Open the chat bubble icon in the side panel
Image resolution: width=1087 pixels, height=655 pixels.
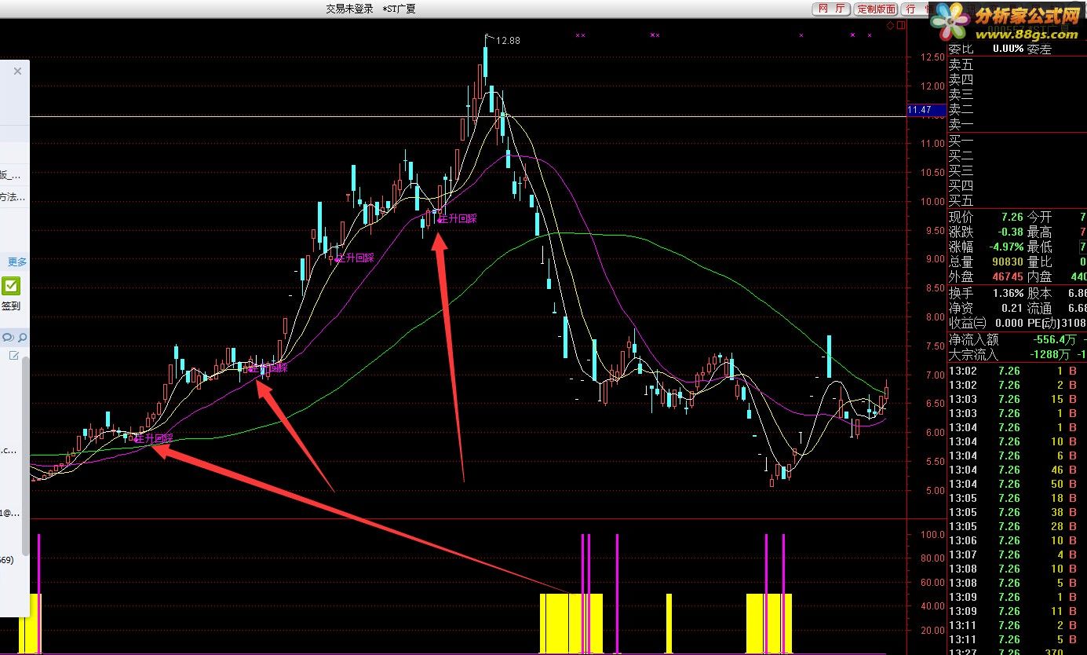click(x=8, y=338)
